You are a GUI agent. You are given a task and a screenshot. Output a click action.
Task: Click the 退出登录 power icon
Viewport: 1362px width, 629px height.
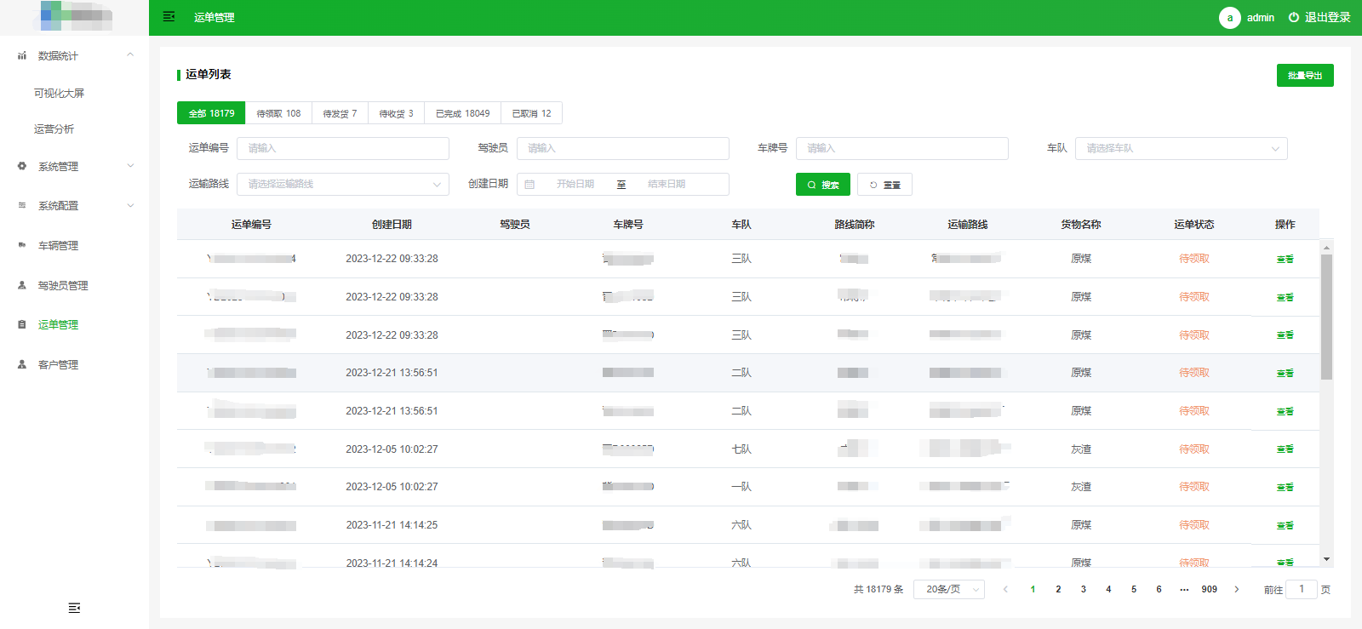pyautogui.click(x=1294, y=17)
